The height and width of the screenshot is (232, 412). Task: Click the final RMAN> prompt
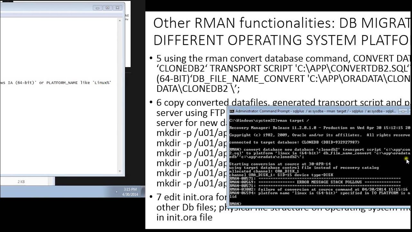click(x=235, y=204)
